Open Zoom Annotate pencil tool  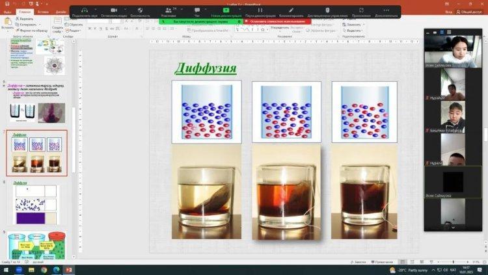(291, 10)
